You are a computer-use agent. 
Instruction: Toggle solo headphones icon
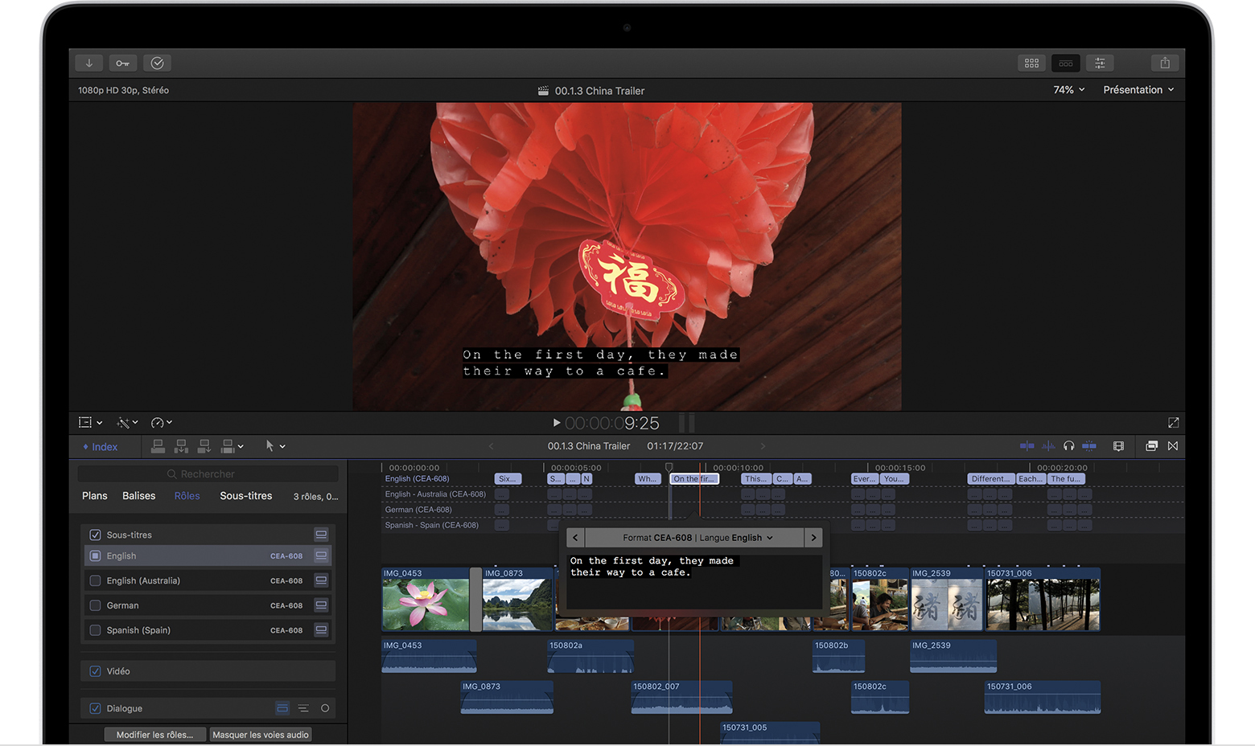(1068, 445)
